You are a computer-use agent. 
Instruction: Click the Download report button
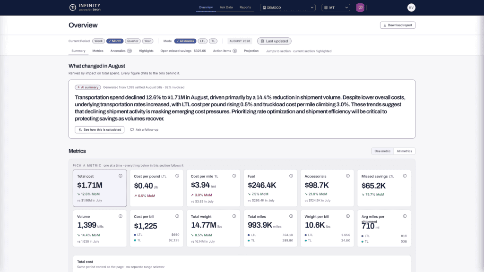click(x=398, y=25)
